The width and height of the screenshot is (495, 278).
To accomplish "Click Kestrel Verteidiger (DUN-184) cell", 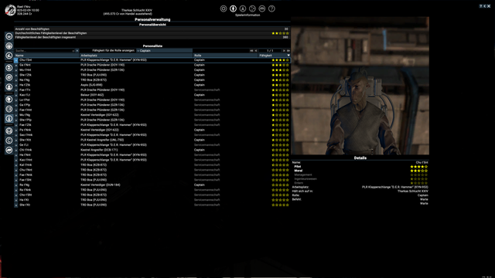I will (101, 185).
